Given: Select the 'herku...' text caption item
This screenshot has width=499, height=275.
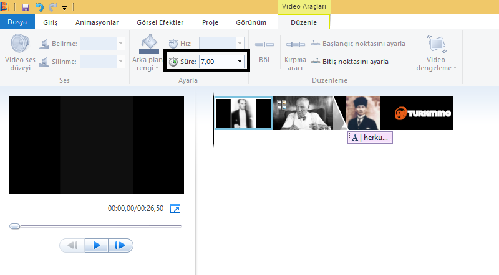Looking at the screenshot, I should click(370, 137).
